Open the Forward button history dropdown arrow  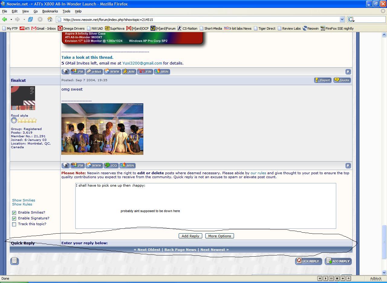pos(24,19)
